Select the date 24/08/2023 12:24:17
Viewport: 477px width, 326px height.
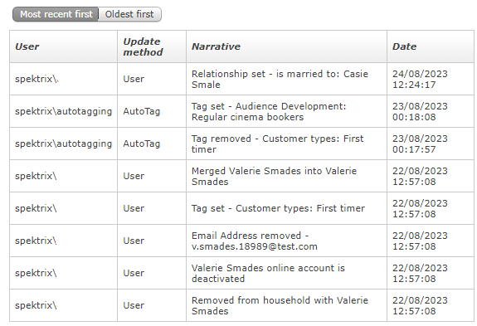coord(420,79)
